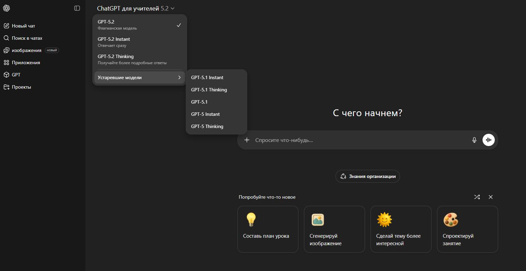Click the microphone dictation icon

pos(474,140)
